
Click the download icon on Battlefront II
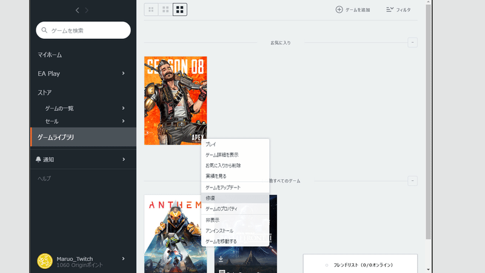click(221, 259)
